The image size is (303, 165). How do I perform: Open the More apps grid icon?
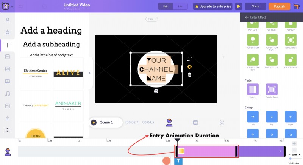[8, 130]
